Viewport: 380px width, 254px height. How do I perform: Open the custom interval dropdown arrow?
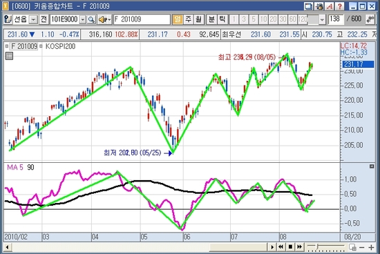(322, 19)
